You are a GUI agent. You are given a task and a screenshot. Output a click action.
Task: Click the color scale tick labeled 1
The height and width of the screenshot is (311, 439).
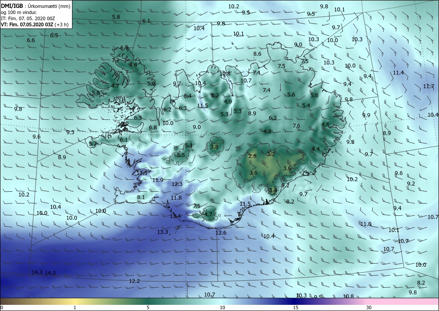tap(75, 307)
